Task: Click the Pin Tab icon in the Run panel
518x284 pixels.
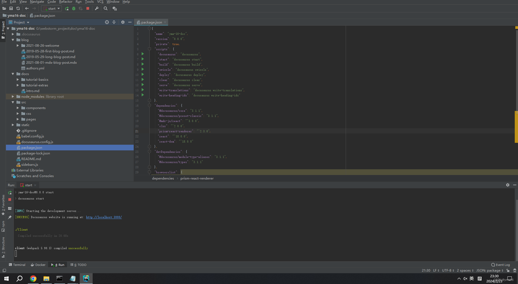Action: click(10, 217)
